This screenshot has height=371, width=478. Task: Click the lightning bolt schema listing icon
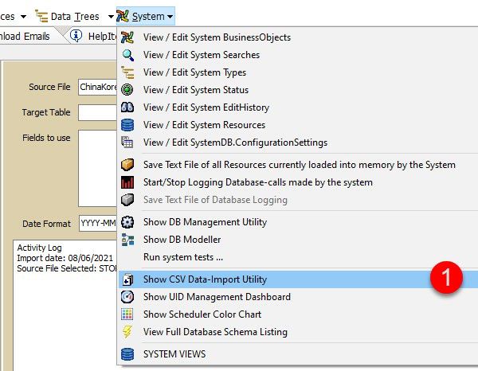(x=127, y=332)
